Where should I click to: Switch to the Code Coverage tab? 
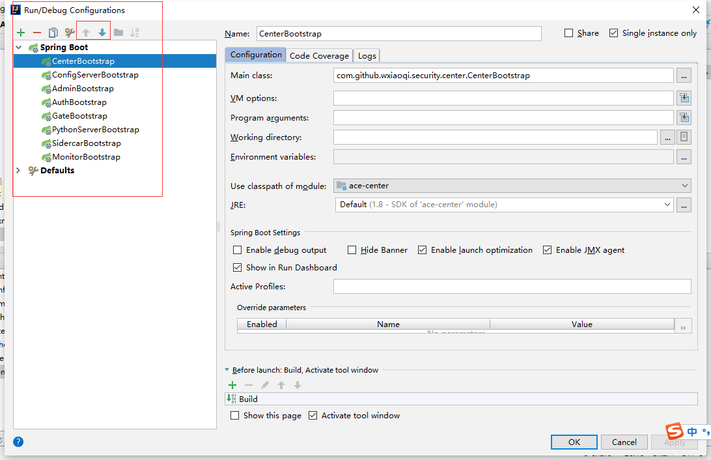click(x=319, y=55)
